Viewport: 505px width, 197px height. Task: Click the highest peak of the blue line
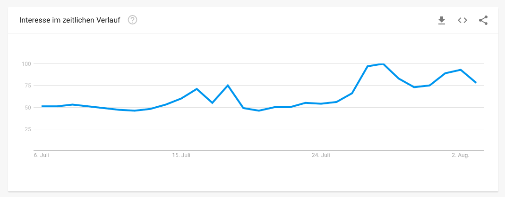pyautogui.click(x=383, y=64)
